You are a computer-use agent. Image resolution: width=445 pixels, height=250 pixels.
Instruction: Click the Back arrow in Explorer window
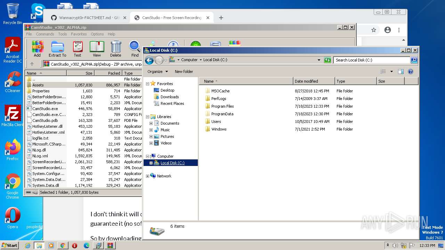149,60
